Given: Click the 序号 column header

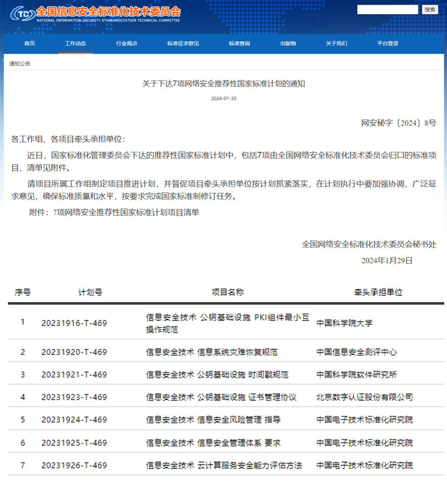Looking at the screenshot, I should [23, 292].
